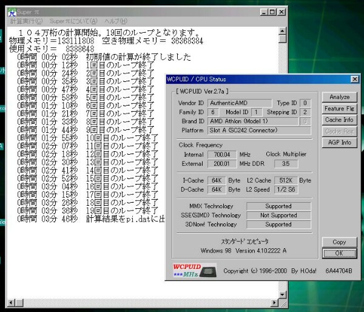The width and height of the screenshot is (364, 312).
Task: Click the scroll up arrow in Super π
Action: 283,30
